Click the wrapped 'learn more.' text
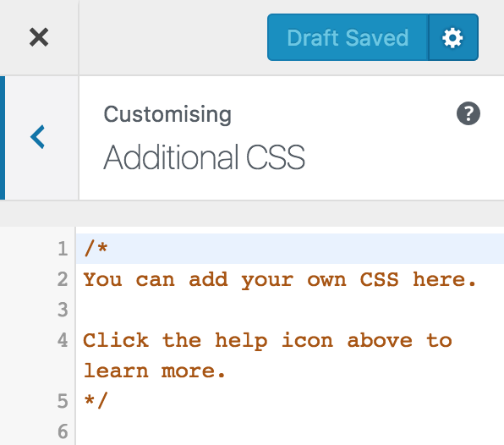This screenshot has height=445, width=504. click(155, 371)
